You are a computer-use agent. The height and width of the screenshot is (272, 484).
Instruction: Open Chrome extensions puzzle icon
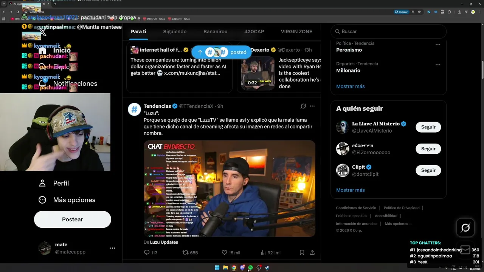(x=449, y=12)
